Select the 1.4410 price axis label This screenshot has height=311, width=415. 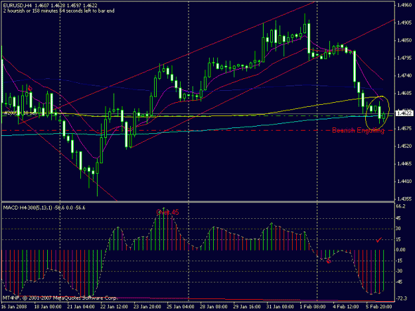pyautogui.click(x=404, y=181)
